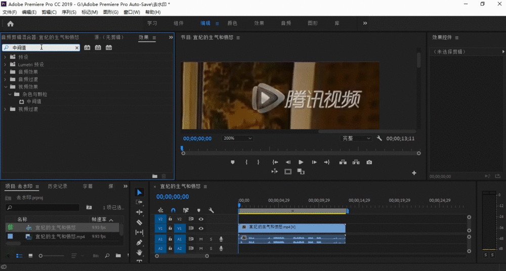
Task: Create new custom bin in the Effects panel
Action: coord(155,176)
